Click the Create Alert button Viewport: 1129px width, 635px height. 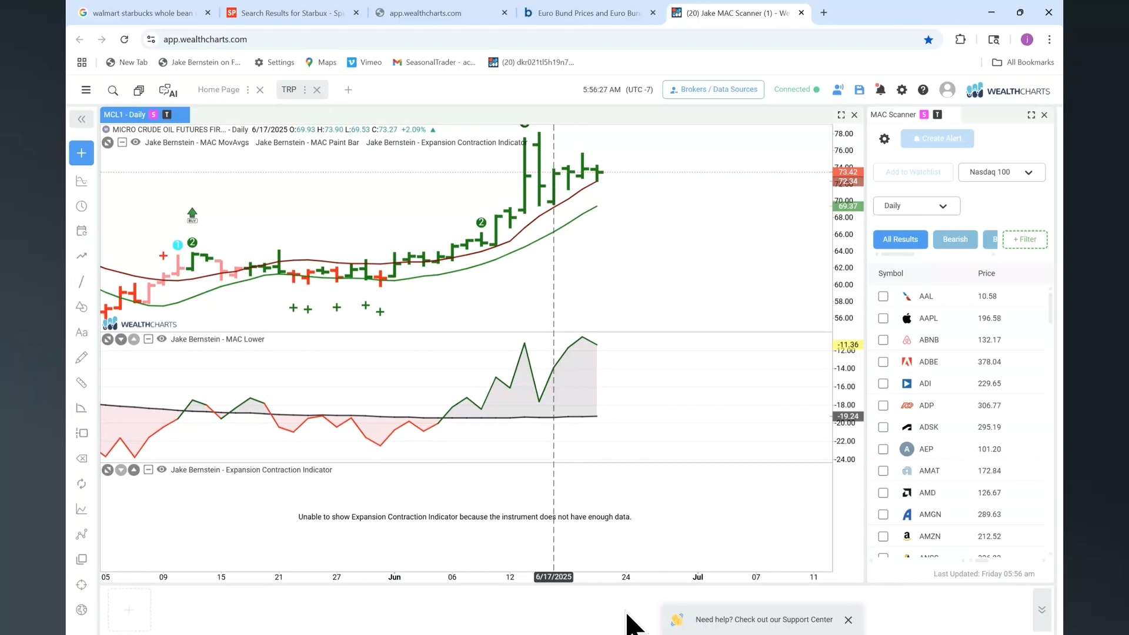937,139
